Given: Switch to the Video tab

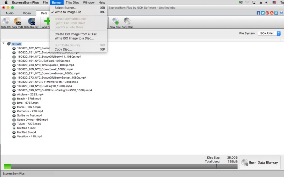Looking at the screenshot, I should (x=27, y=13).
